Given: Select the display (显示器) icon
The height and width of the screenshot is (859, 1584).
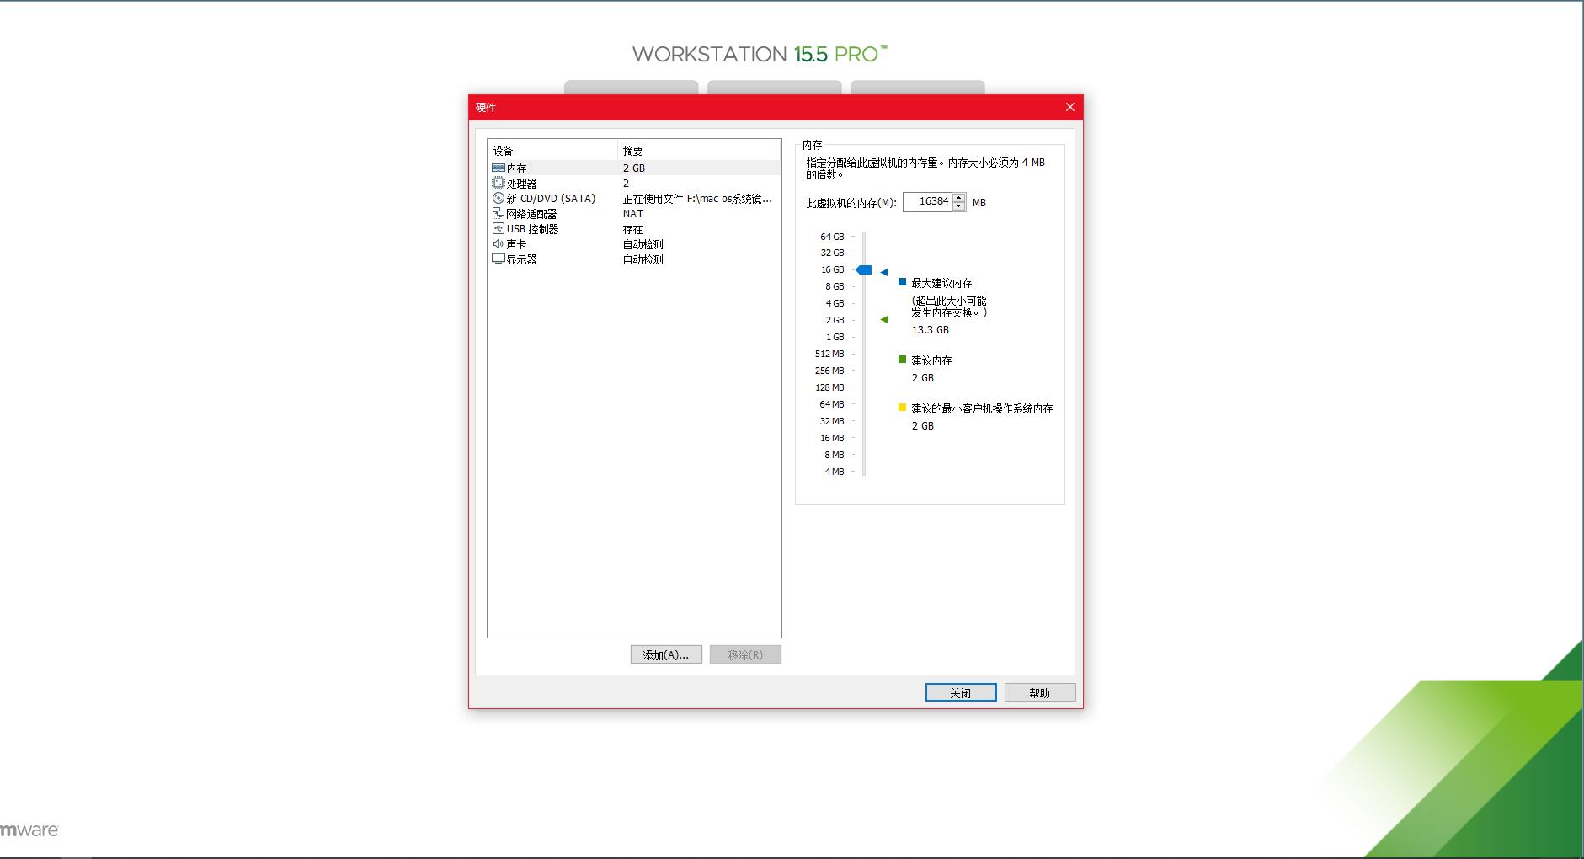Looking at the screenshot, I should (x=499, y=259).
